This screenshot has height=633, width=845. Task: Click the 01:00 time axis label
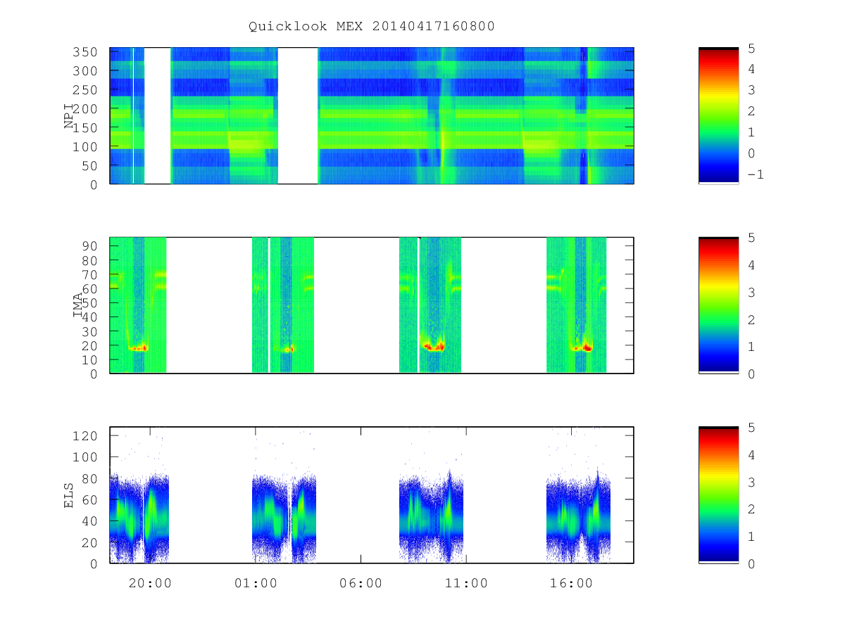coord(255,583)
